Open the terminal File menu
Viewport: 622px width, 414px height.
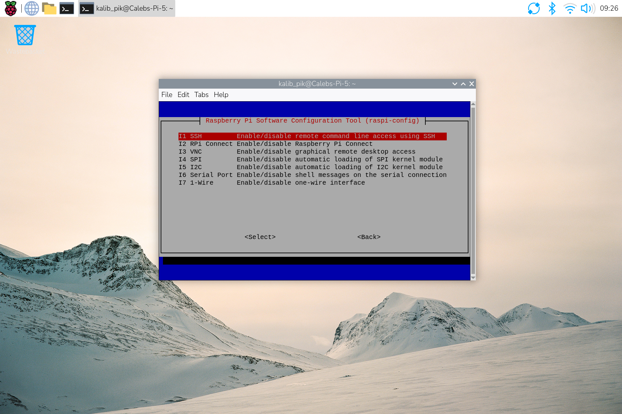[x=167, y=95]
